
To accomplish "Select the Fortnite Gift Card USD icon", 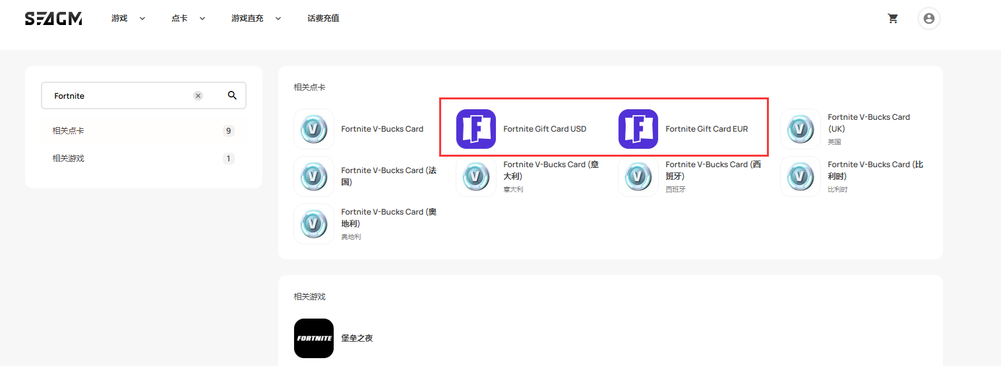I will (x=475, y=129).
